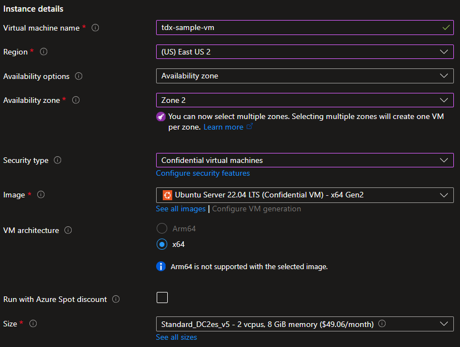Click info icon next to Virtual machine name
Screen dimensions: 460x347
95,28
